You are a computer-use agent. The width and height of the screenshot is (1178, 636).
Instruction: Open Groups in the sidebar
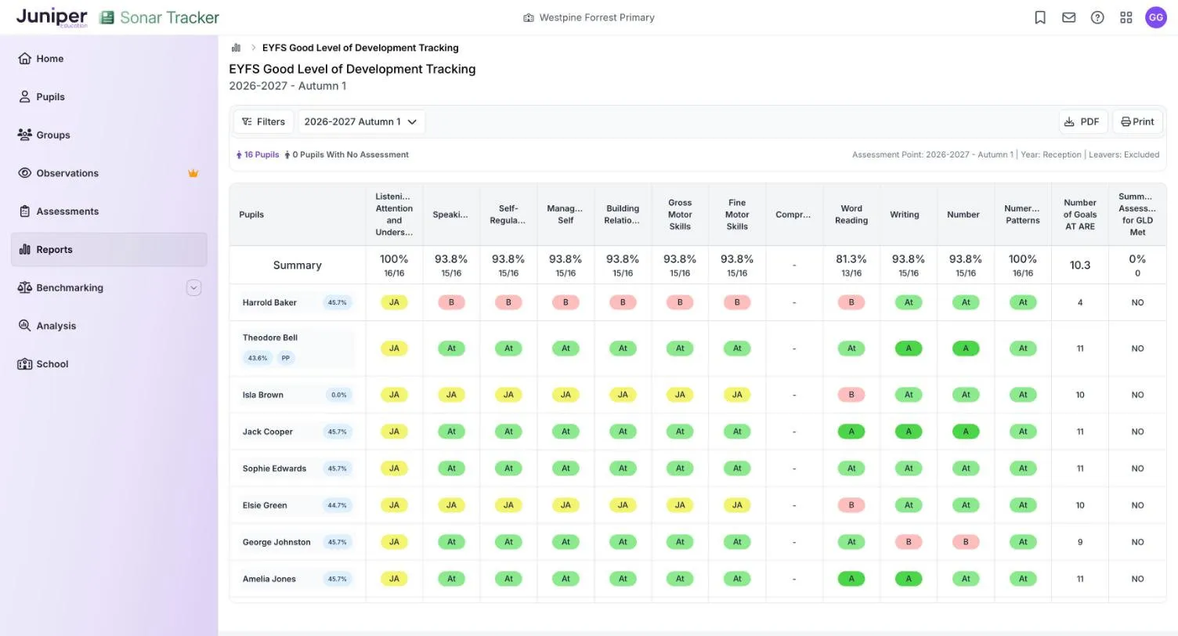pyautogui.click(x=109, y=135)
